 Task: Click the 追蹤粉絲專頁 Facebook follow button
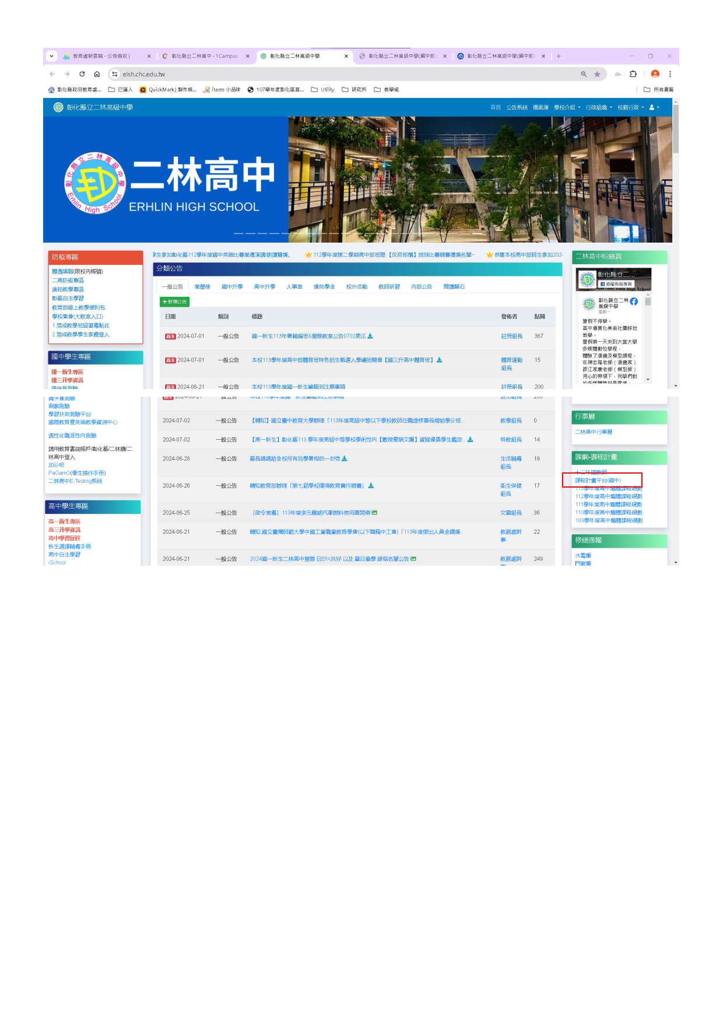coord(616,284)
